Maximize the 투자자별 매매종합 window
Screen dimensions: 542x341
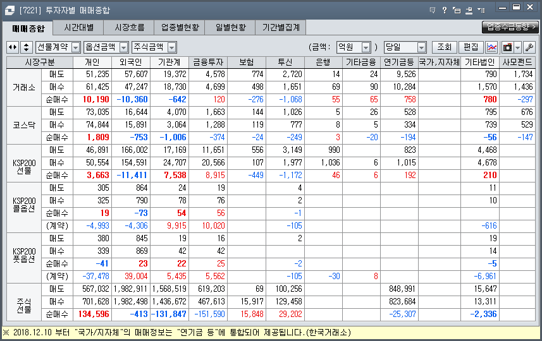point(516,7)
